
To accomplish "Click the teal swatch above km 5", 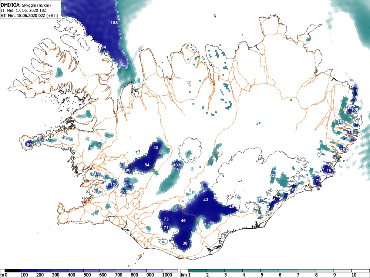I will [x=269, y=271].
